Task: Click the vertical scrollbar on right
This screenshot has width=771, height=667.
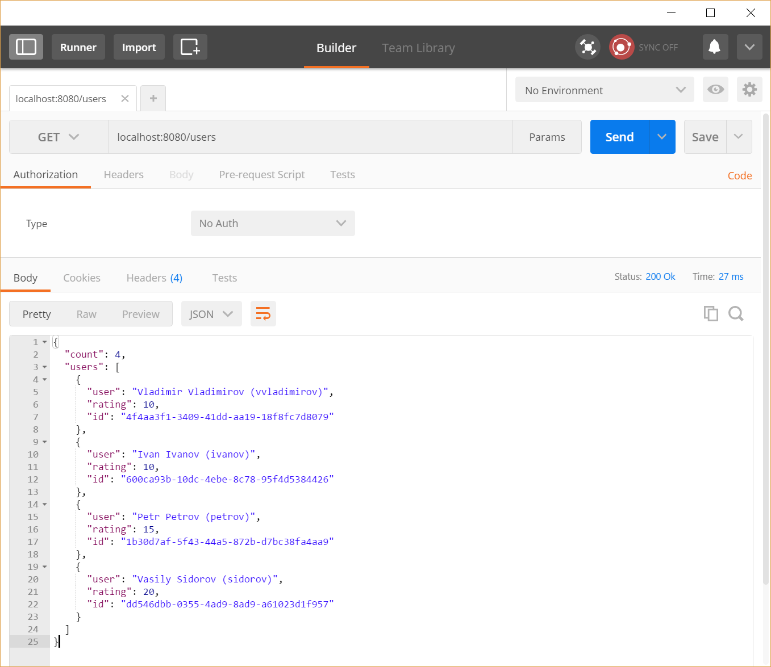Action: pyautogui.click(x=766, y=349)
